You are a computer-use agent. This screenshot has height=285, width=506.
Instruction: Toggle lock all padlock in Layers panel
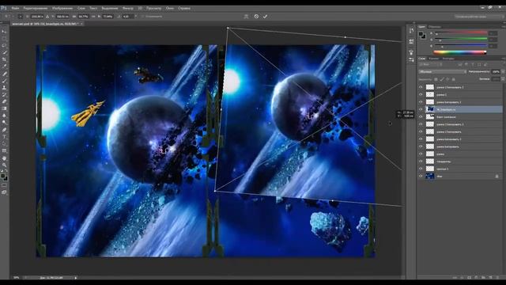(453, 79)
